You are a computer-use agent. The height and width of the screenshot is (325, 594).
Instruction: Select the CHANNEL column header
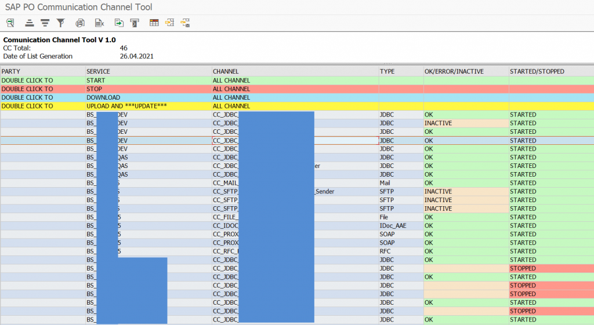(295, 71)
